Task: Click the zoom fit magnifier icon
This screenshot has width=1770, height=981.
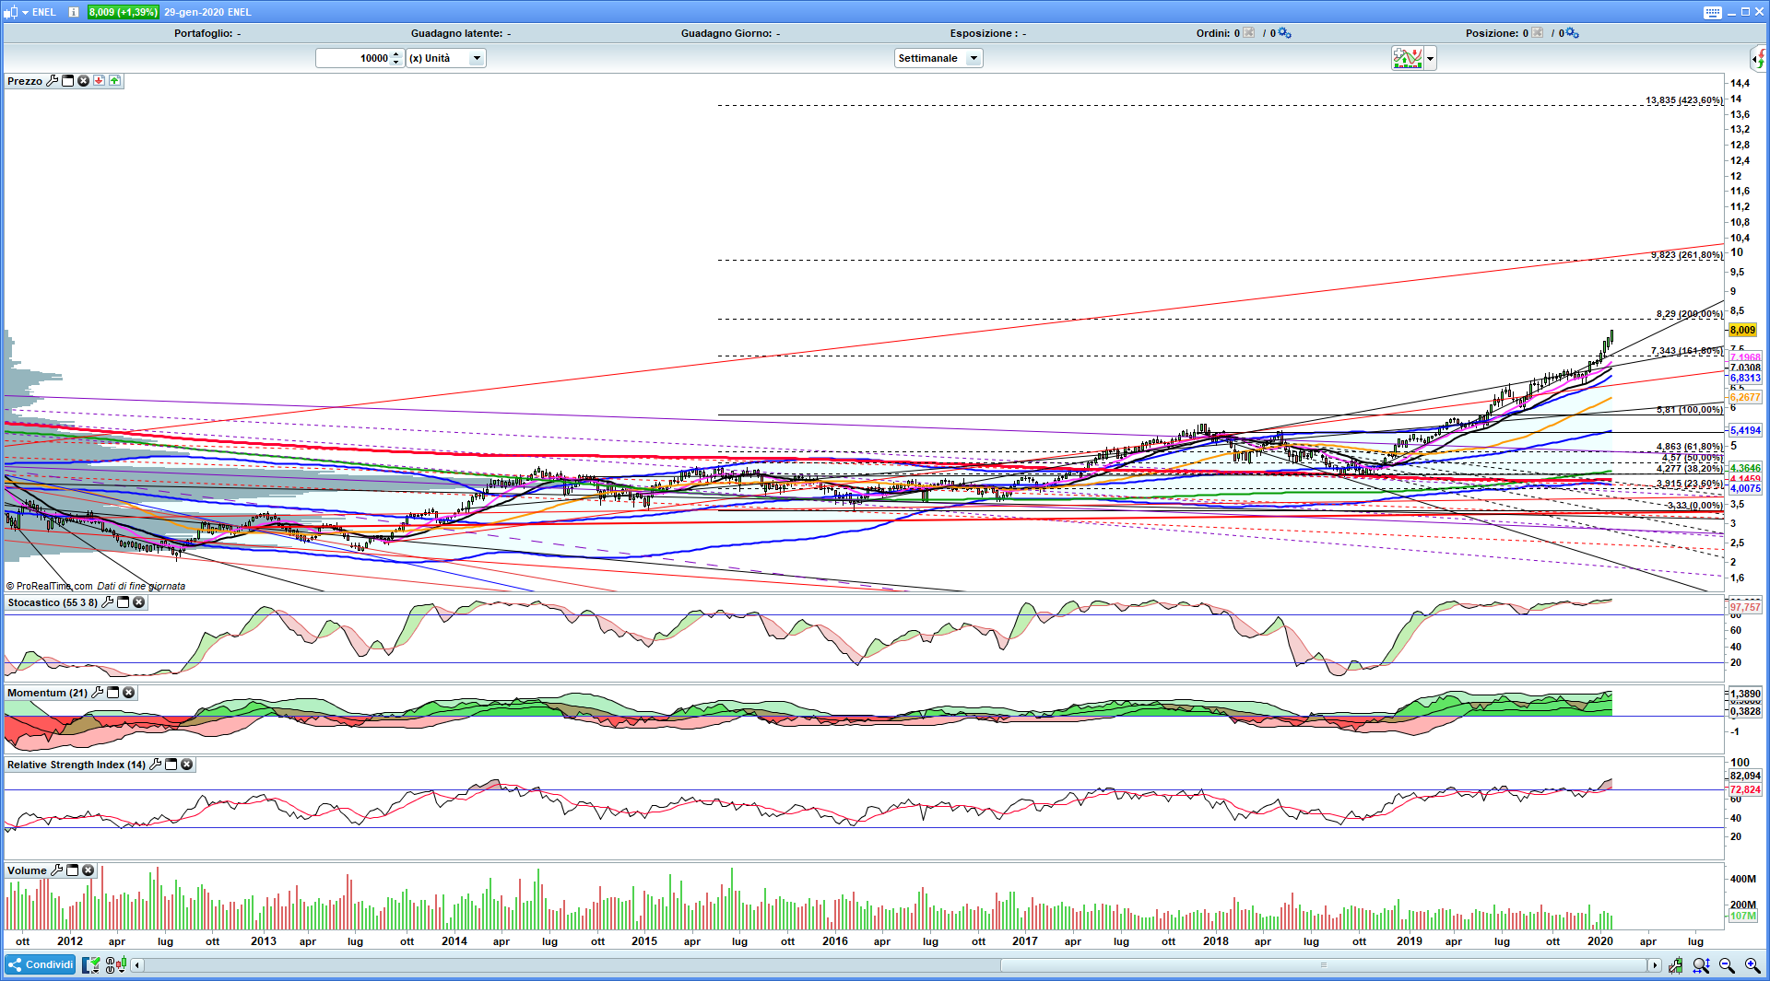Action: tap(1701, 965)
